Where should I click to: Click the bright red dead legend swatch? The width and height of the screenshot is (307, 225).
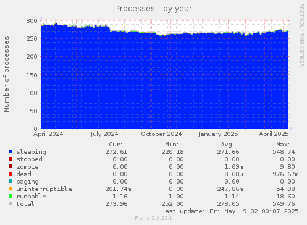11,174
